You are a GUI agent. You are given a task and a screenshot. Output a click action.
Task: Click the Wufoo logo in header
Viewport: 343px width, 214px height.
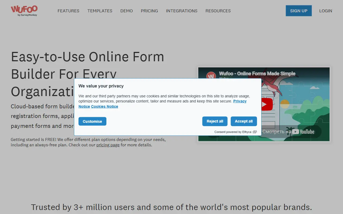pyautogui.click(x=24, y=11)
